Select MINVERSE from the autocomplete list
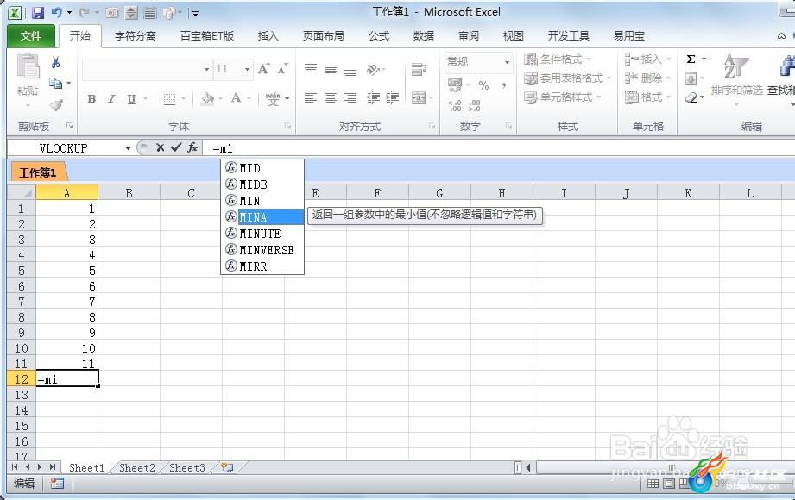The height and width of the screenshot is (500, 795). pyautogui.click(x=262, y=250)
